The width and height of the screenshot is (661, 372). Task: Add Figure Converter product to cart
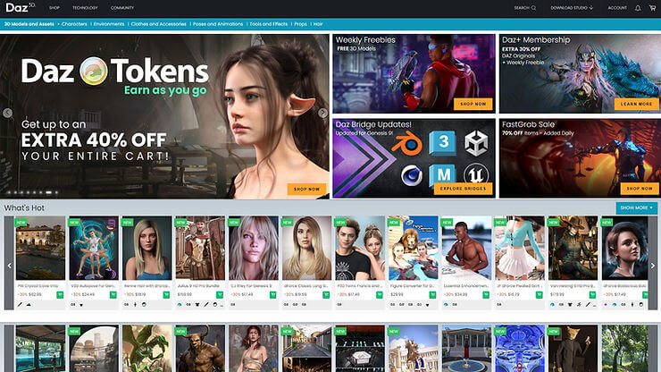point(432,295)
